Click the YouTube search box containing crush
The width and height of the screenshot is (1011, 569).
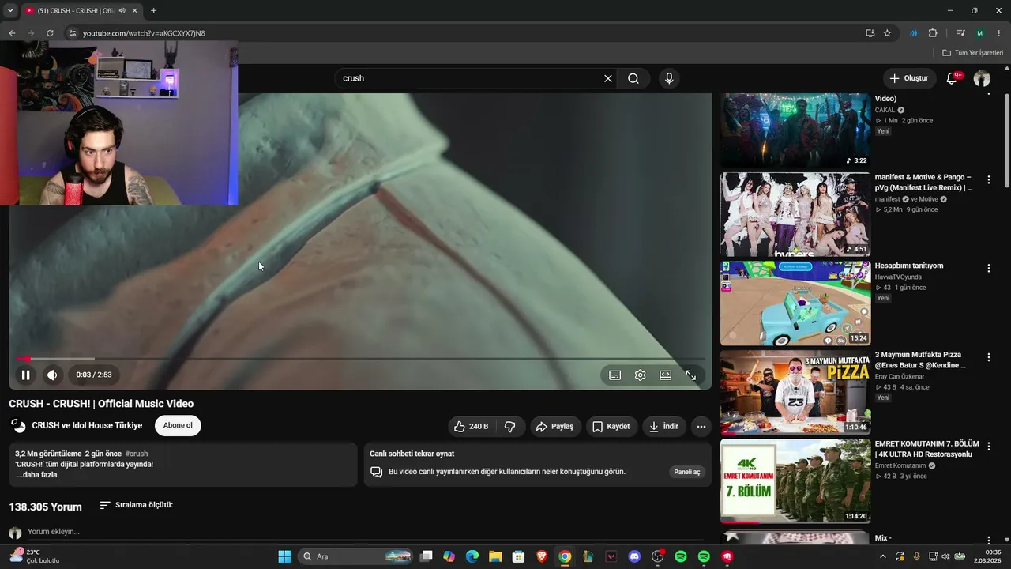(469, 78)
